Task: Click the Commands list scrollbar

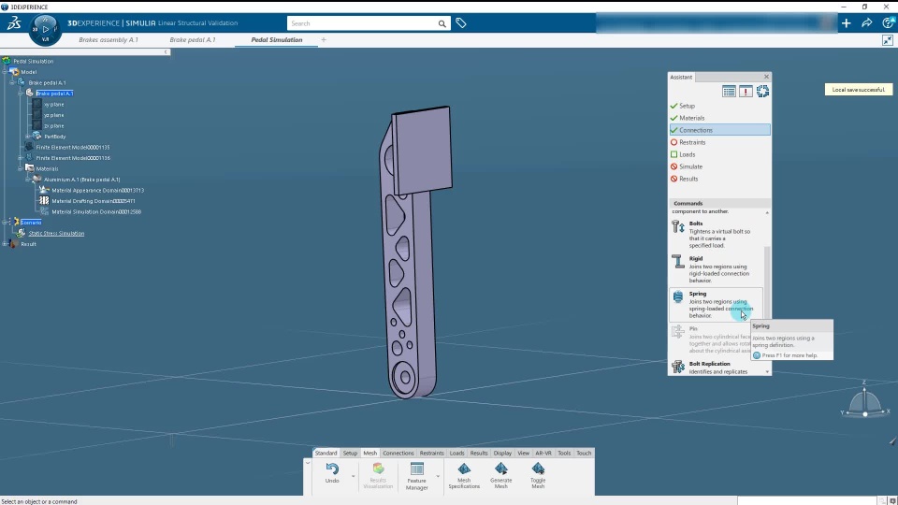Action: point(767,281)
